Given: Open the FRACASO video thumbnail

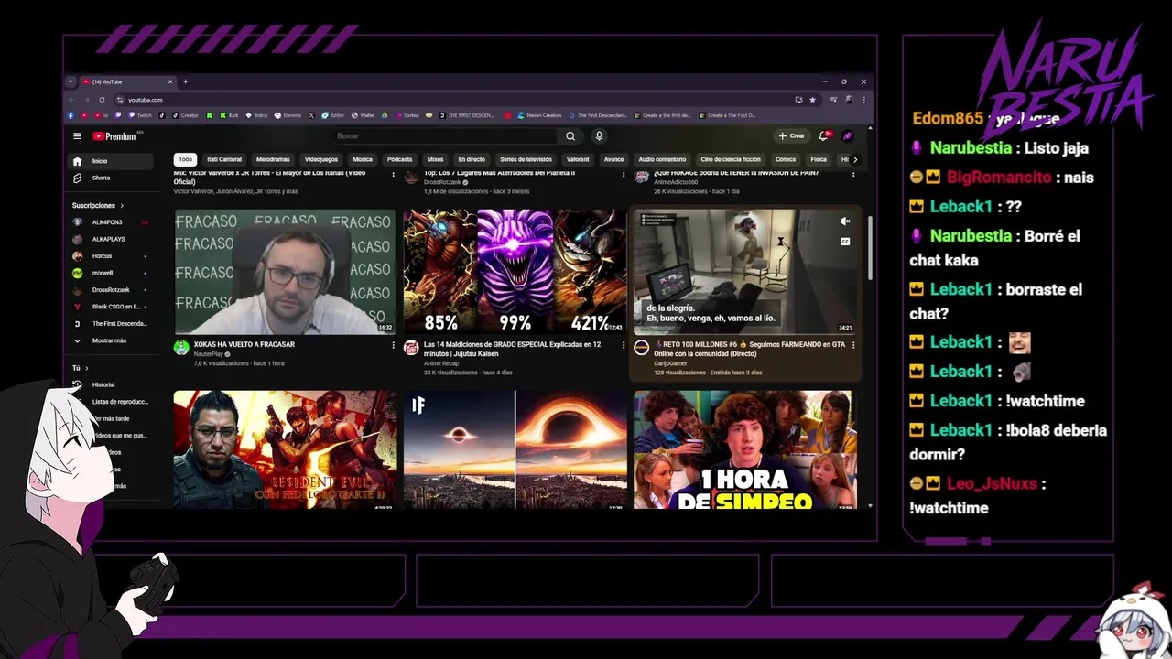Looking at the screenshot, I should (285, 272).
